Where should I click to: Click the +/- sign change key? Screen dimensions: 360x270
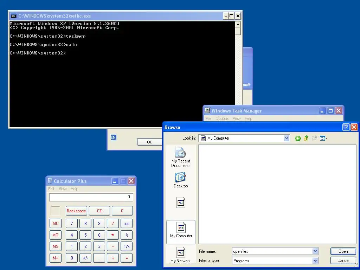click(x=85, y=258)
